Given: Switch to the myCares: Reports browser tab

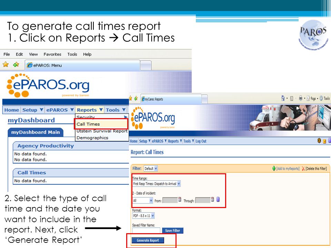Looking at the screenshot, I should [x=171, y=99].
